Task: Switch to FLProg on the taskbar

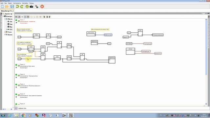Action: [x=71, y=115]
